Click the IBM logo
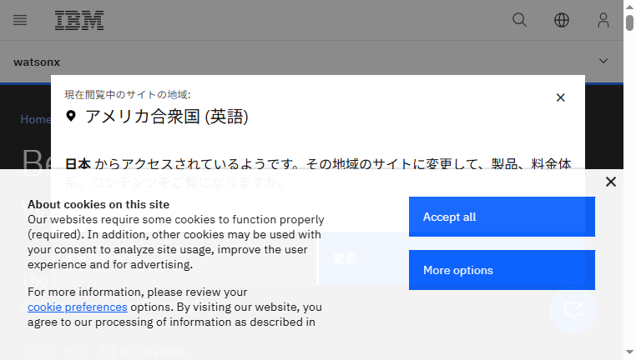 [79, 20]
